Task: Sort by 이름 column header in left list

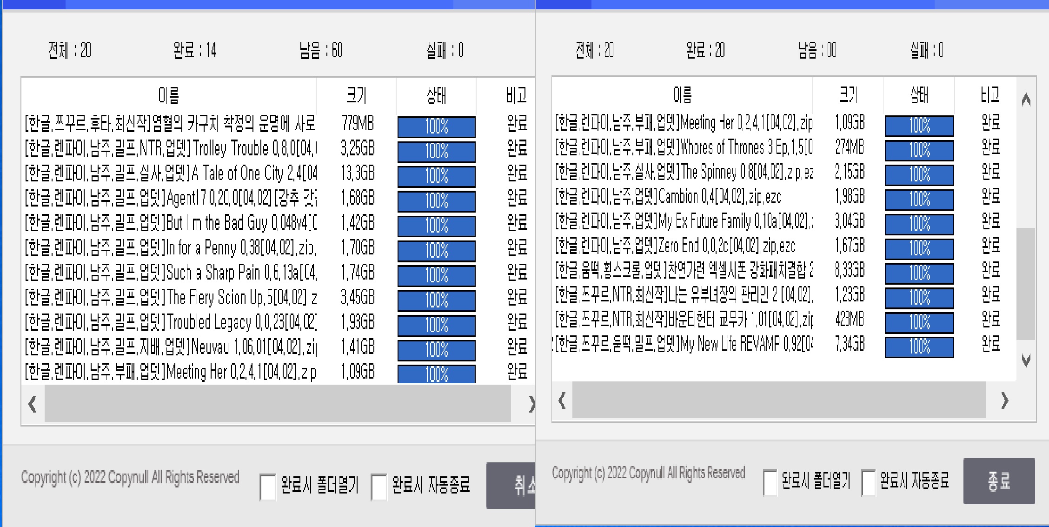Action: click(168, 95)
